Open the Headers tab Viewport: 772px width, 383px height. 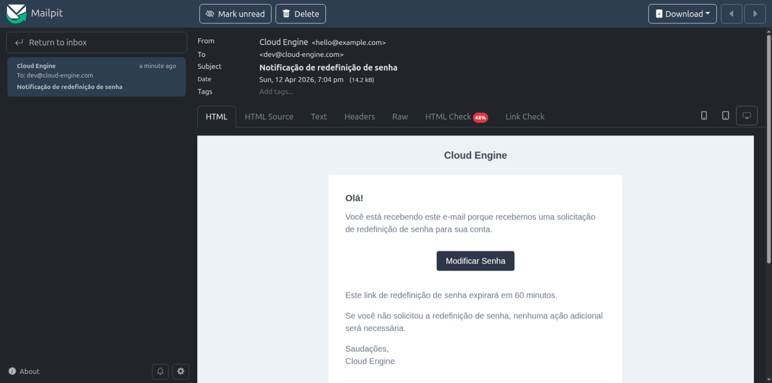click(x=360, y=117)
